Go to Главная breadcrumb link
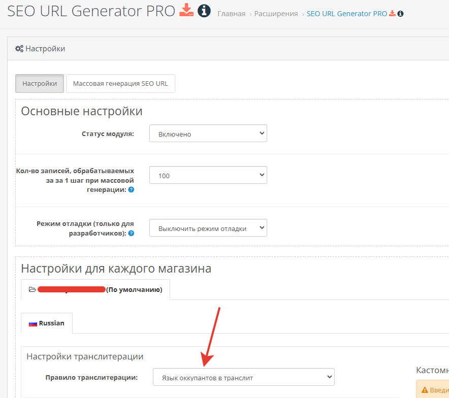449x398 pixels. pyautogui.click(x=232, y=14)
